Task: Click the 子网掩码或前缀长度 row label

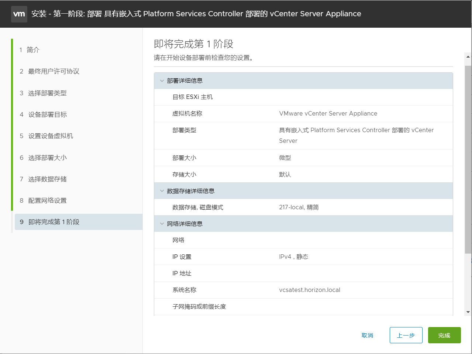Action: 199,307
